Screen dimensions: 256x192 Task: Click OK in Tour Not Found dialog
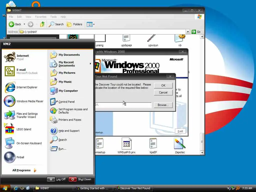point(163,85)
